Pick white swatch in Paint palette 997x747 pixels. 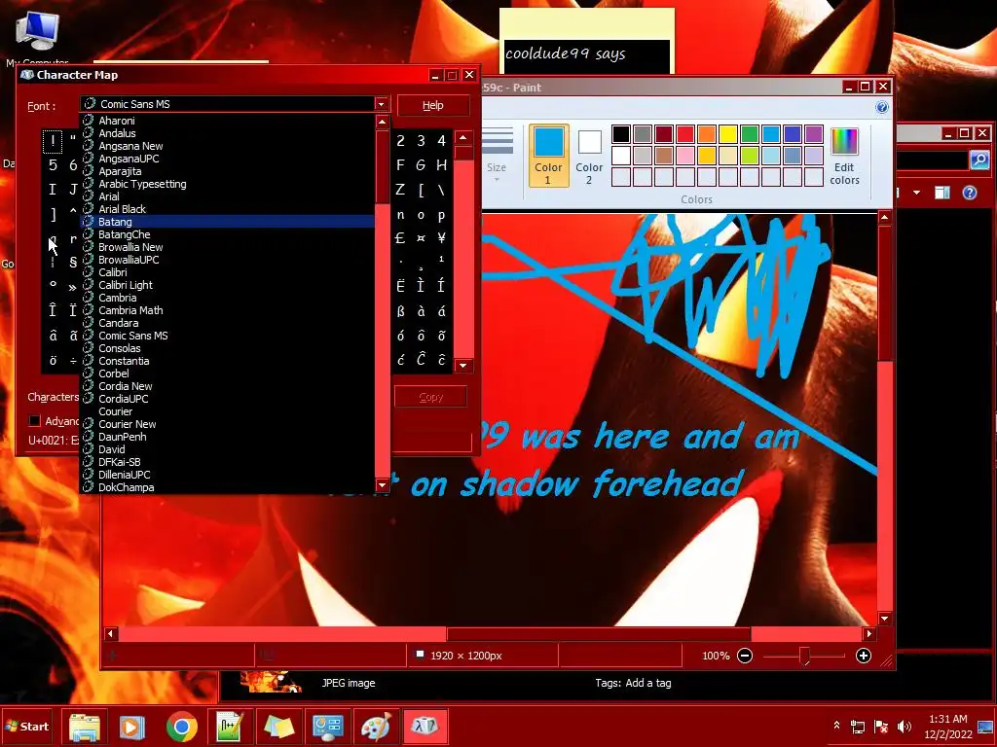point(621,155)
